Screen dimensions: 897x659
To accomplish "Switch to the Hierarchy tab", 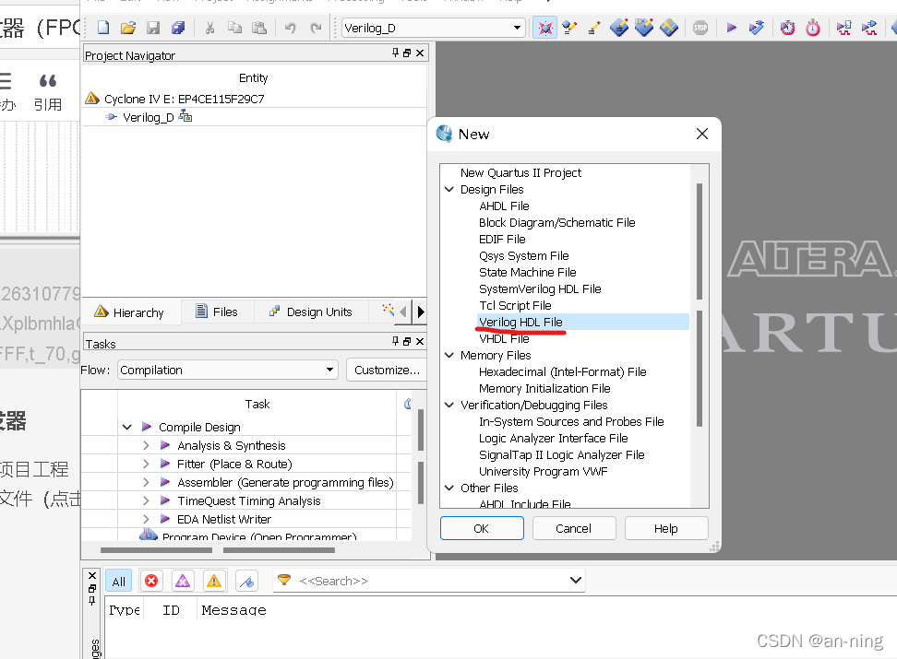I will tap(132, 312).
